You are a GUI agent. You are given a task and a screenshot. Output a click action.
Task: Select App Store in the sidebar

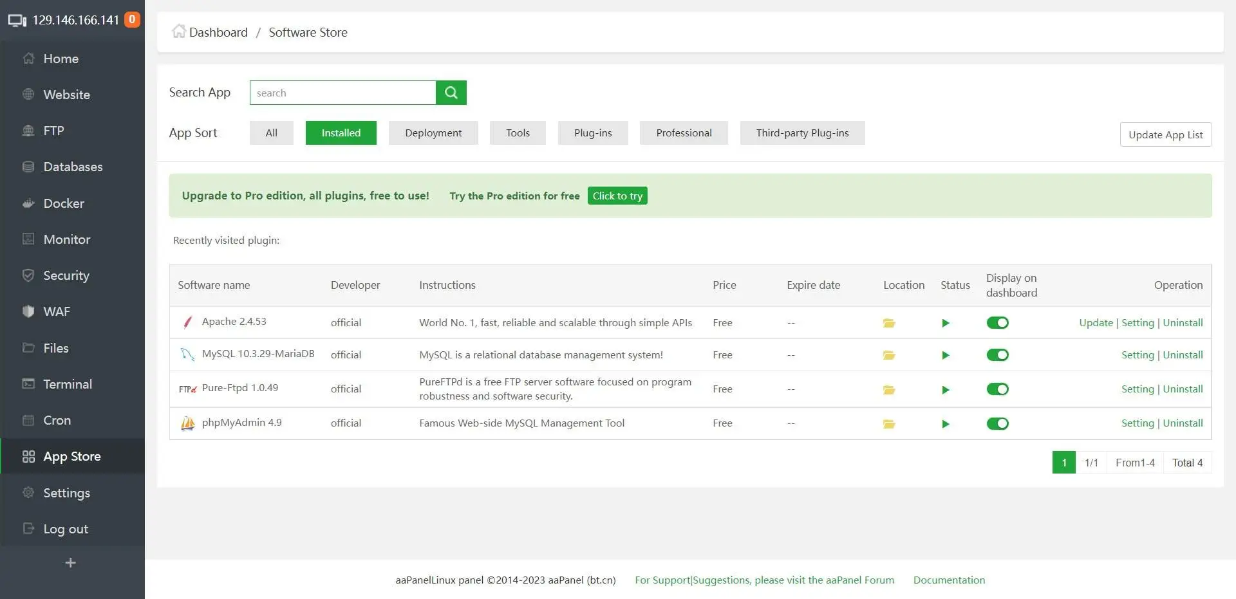(x=72, y=456)
